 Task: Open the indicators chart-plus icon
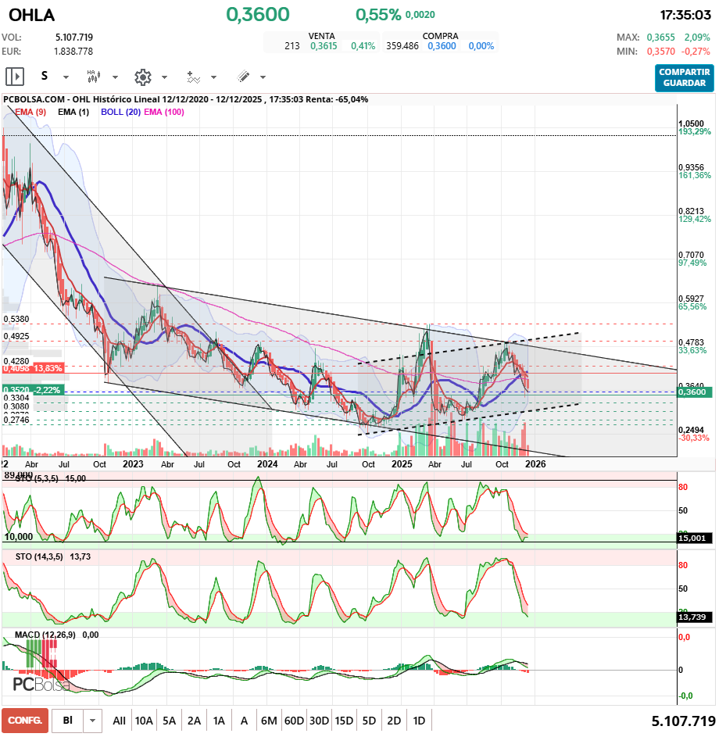click(193, 77)
